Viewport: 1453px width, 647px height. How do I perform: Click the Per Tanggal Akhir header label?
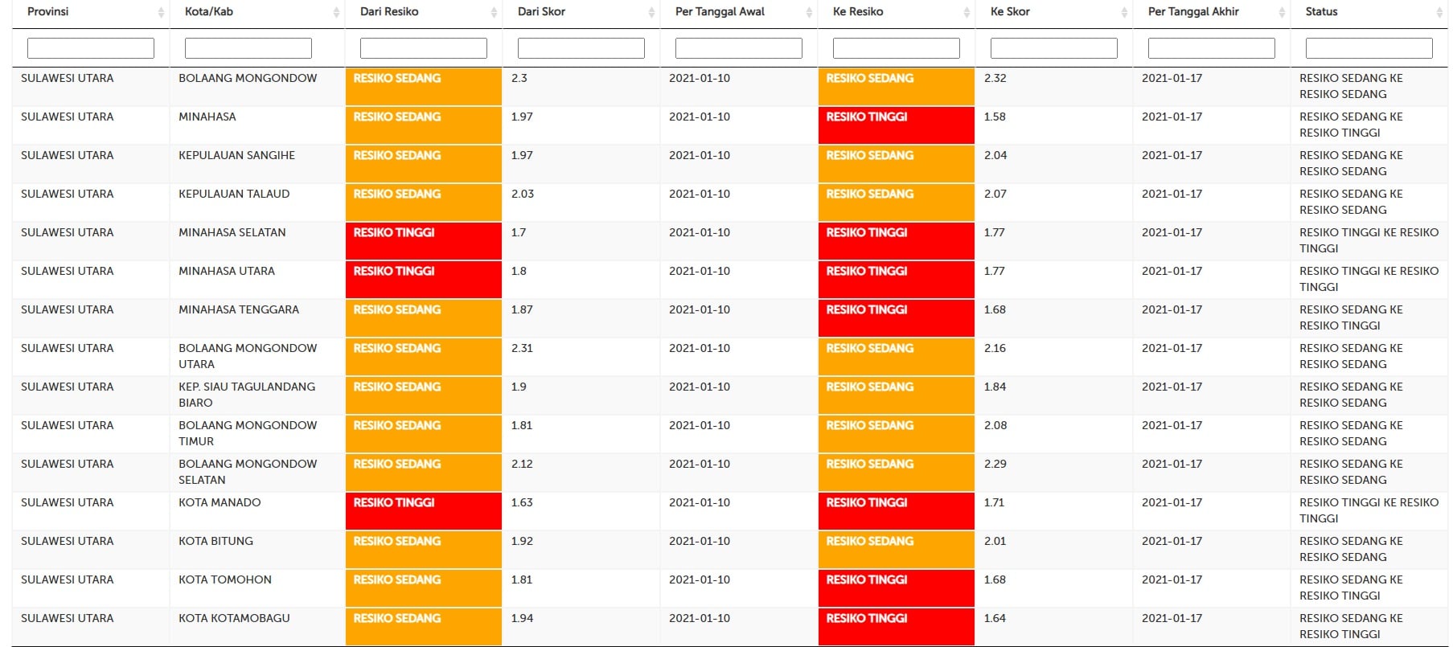(1193, 12)
